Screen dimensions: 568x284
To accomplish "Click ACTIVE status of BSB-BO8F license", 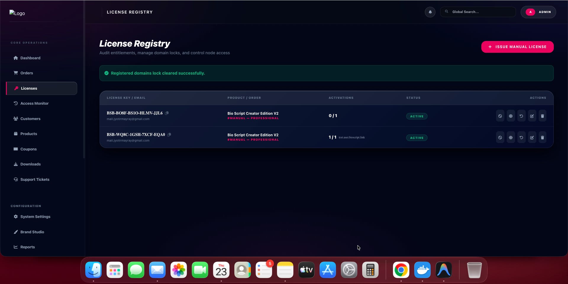I will [x=417, y=116].
